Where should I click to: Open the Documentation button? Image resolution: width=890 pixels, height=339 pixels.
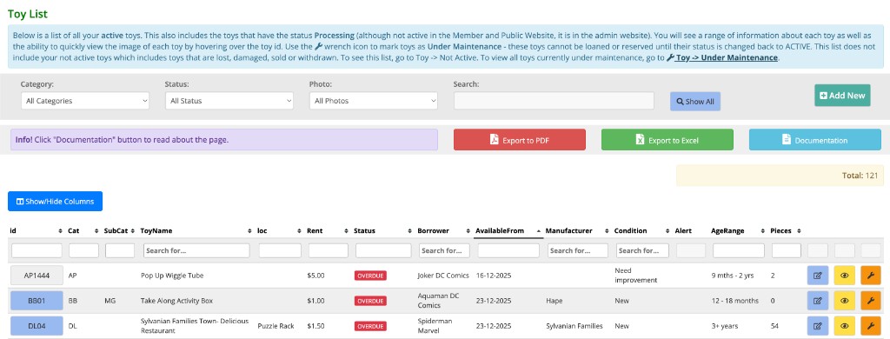[x=815, y=140]
